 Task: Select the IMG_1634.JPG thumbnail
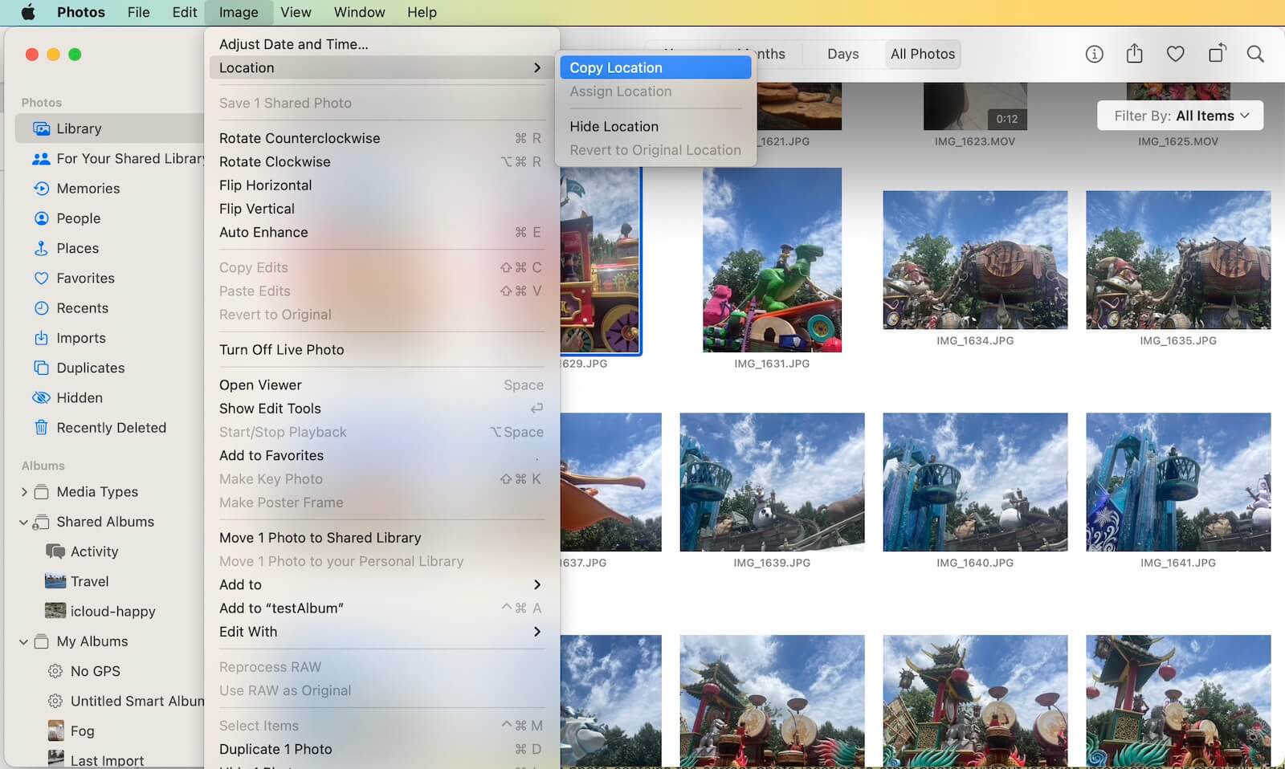tap(975, 260)
